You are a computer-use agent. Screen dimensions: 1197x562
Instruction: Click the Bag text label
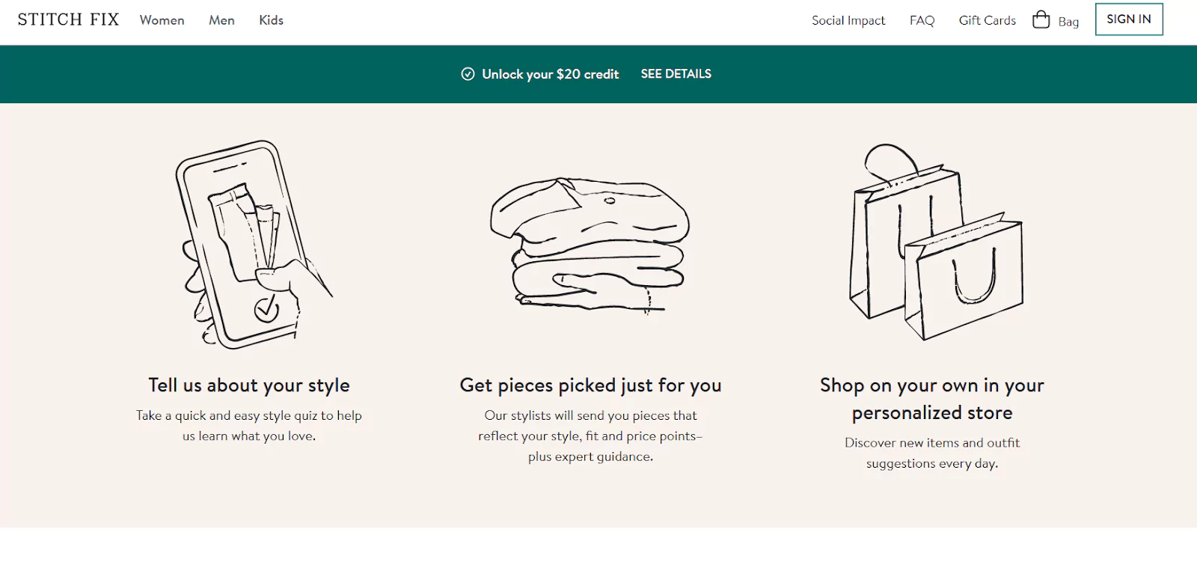[1068, 22]
